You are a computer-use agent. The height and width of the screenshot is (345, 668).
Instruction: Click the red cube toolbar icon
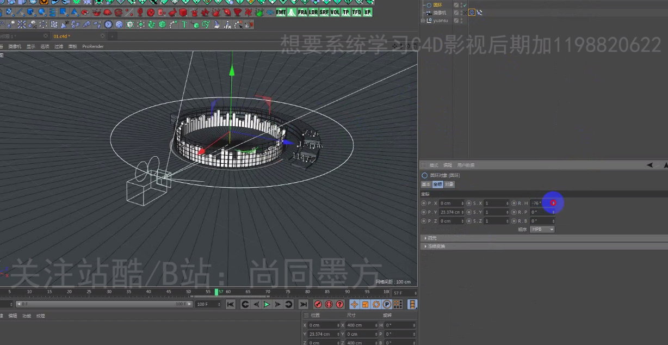(x=183, y=12)
